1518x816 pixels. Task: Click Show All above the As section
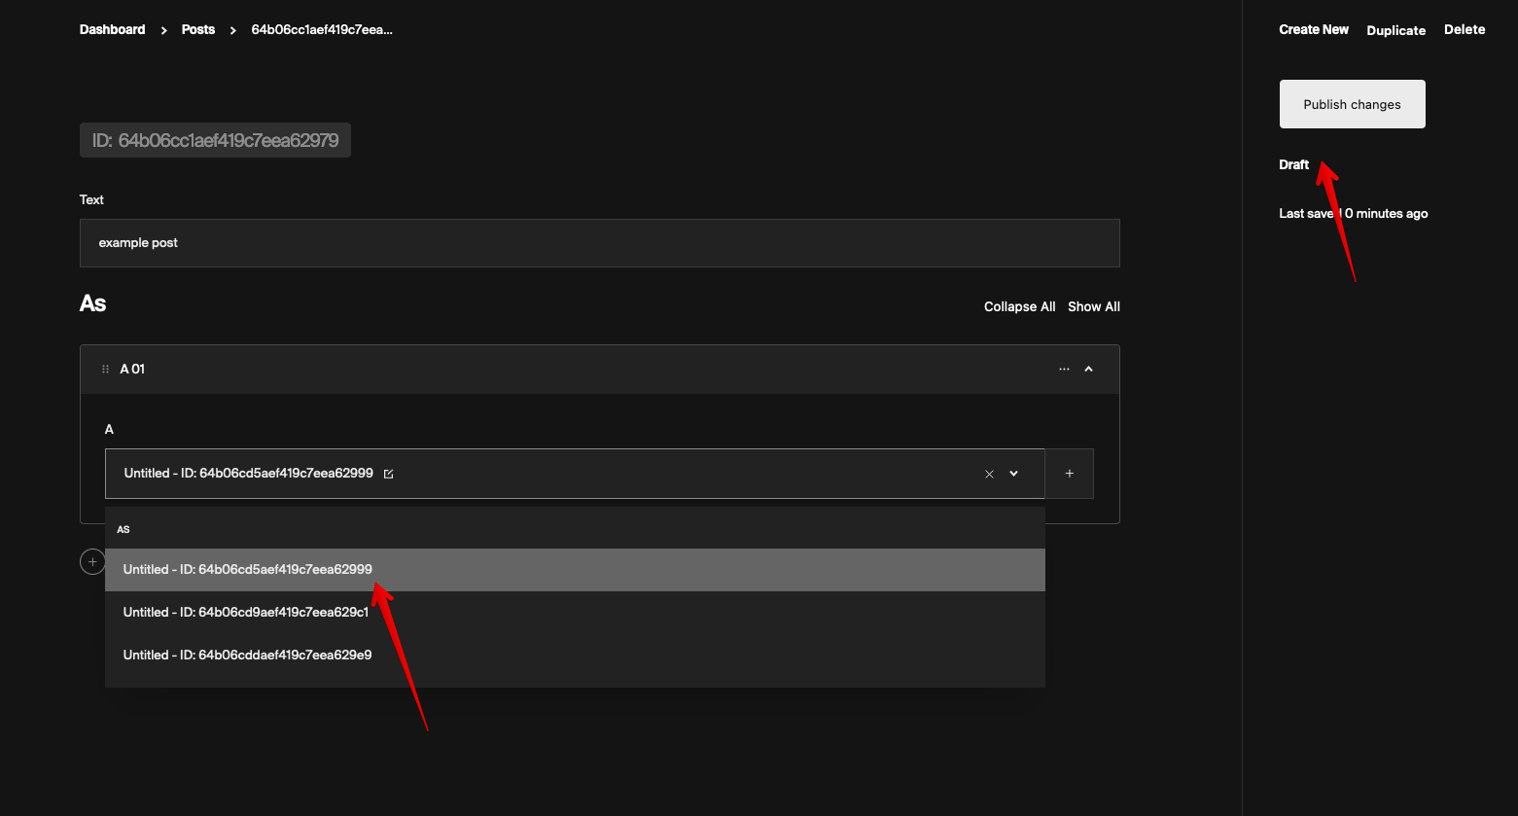[1093, 306]
